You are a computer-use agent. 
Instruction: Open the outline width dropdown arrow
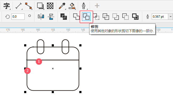tap(171, 17)
